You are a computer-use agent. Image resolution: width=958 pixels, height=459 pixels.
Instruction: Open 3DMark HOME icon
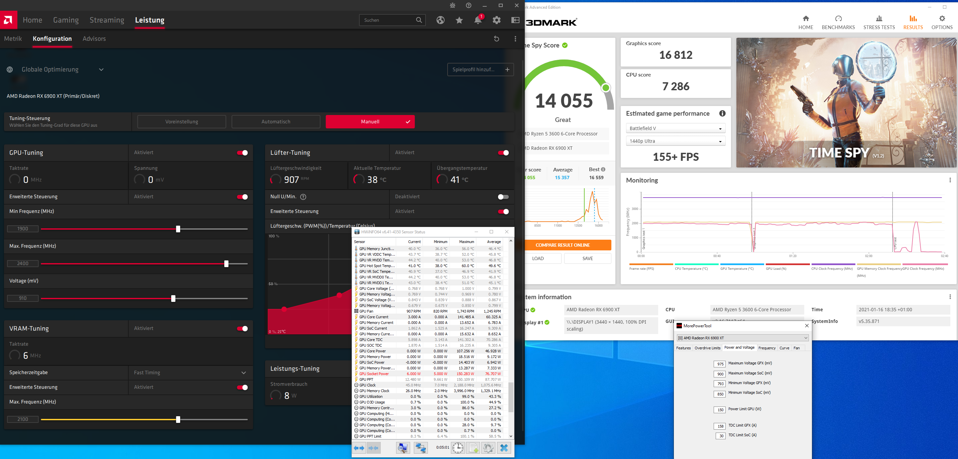806,22
